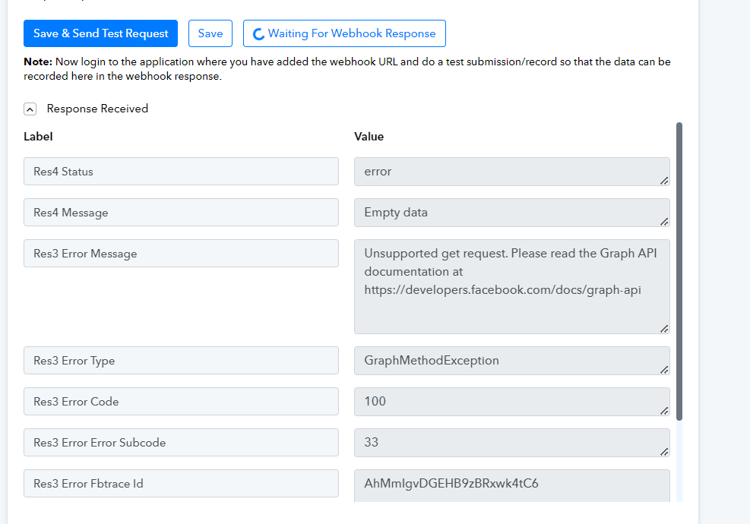The image size is (750, 524).
Task: Click the bold 'Note:' text
Action: point(38,62)
